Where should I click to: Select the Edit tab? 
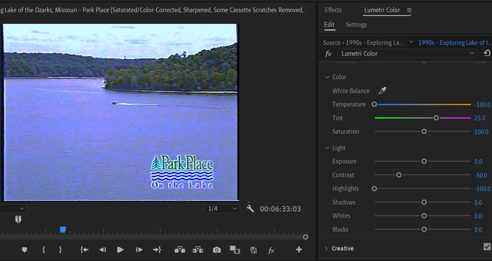[x=329, y=25]
